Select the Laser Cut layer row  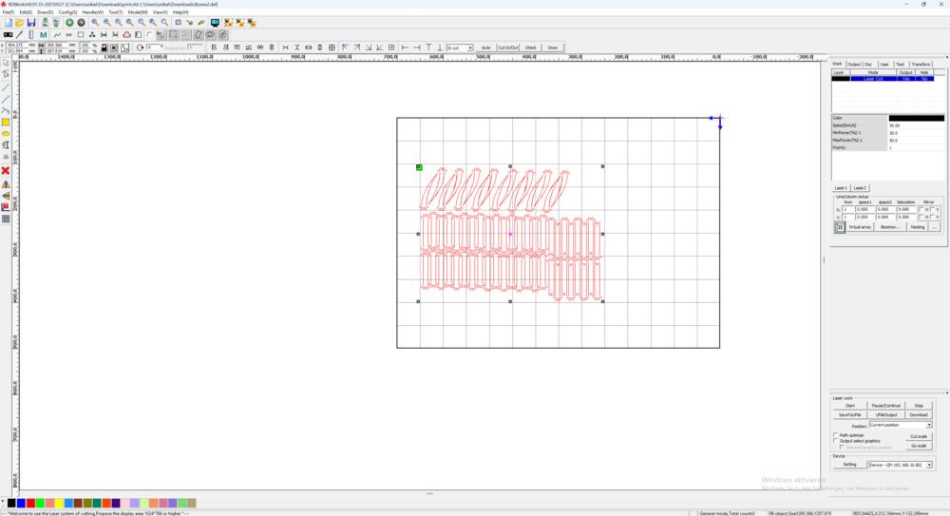(x=883, y=79)
